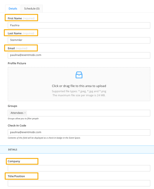
Task: Click the First Name input field
Action: coord(79,25)
